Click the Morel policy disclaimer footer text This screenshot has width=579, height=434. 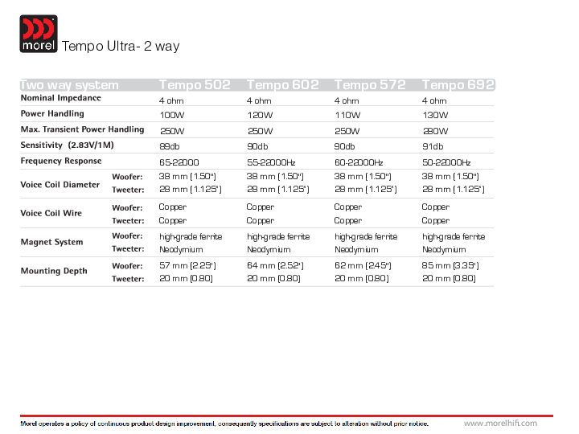224,424
